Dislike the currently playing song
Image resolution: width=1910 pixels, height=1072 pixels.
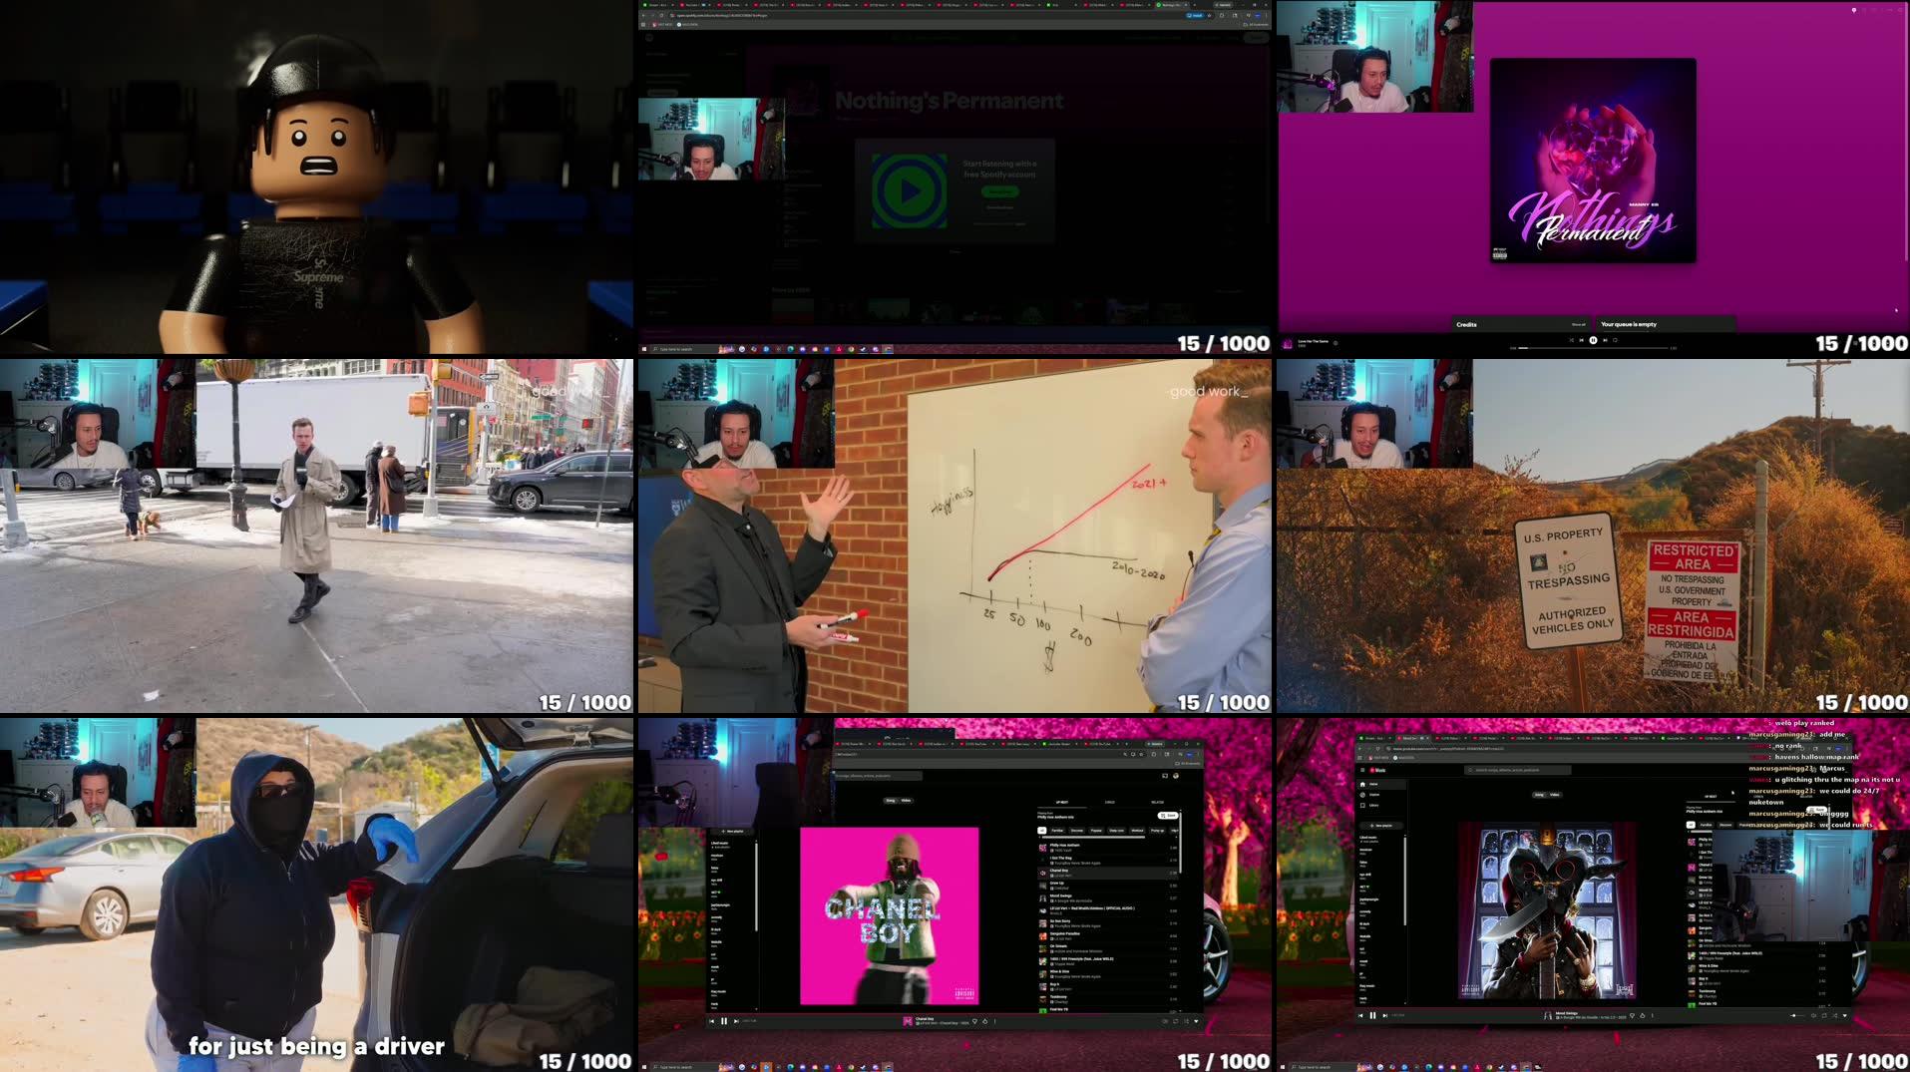click(974, 1020)
